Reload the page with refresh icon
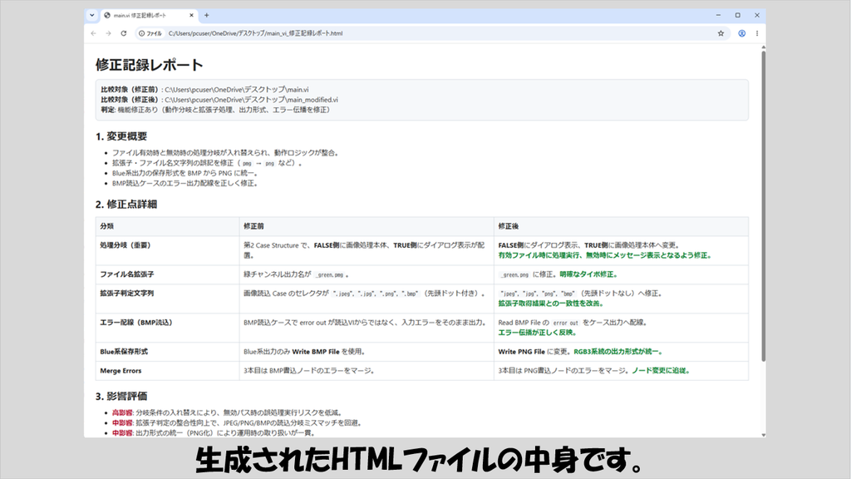 tap(124, 33)
